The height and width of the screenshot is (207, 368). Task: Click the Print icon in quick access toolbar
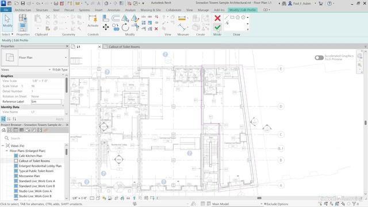pos(56,3)
